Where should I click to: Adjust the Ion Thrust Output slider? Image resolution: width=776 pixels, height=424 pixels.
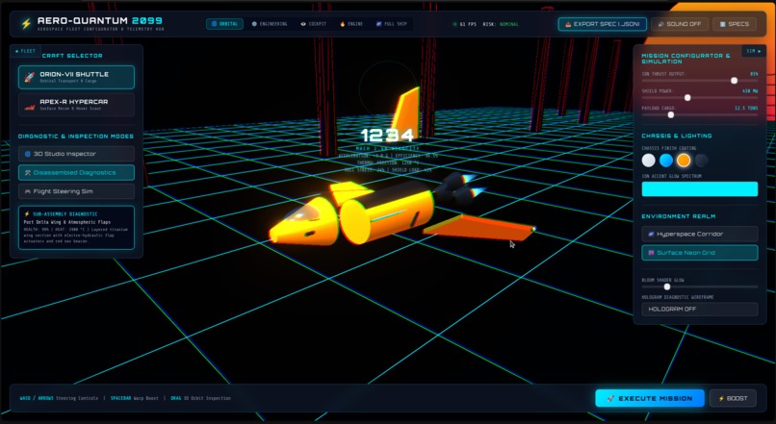pos(700,81)
